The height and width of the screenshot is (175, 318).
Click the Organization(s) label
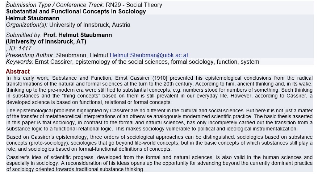pos(27,25)
